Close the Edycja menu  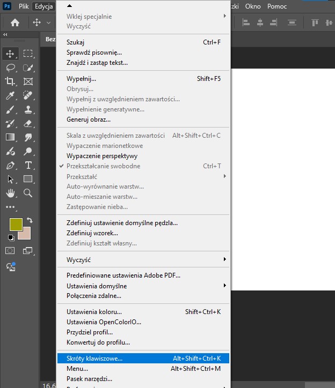(x=43, y=6)
